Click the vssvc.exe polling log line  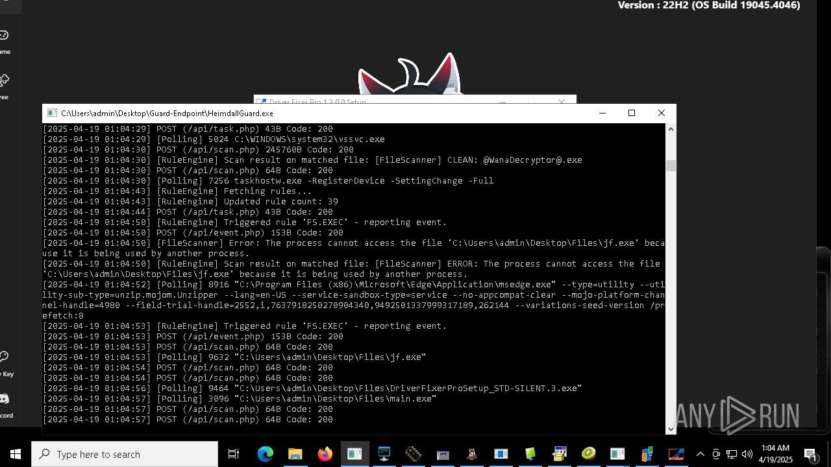point(214,139)
